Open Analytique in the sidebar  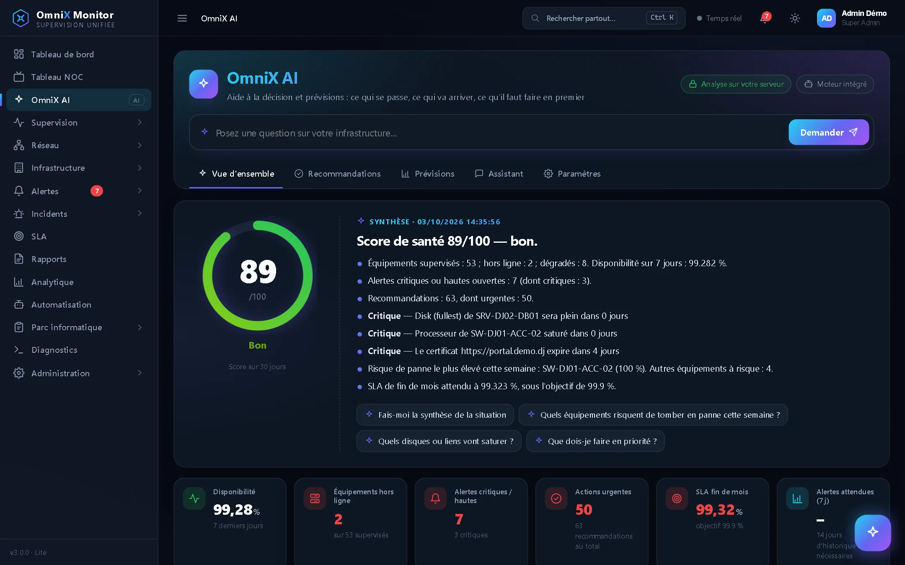[79, 282]
